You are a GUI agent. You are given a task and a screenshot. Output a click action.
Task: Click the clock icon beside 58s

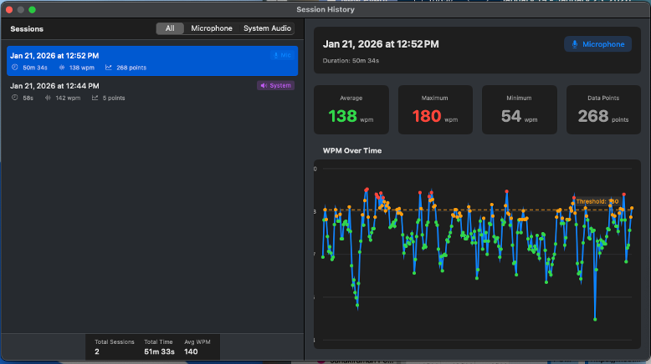(15, 98)
